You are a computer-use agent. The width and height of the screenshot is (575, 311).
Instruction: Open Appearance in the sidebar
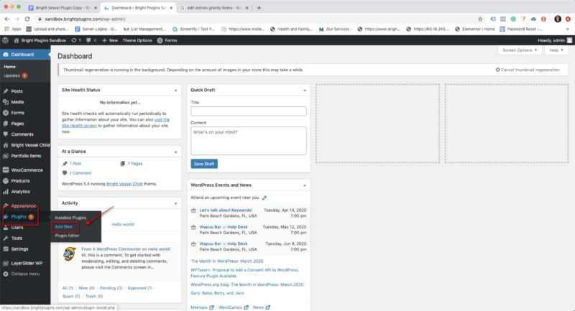[25, 205]
